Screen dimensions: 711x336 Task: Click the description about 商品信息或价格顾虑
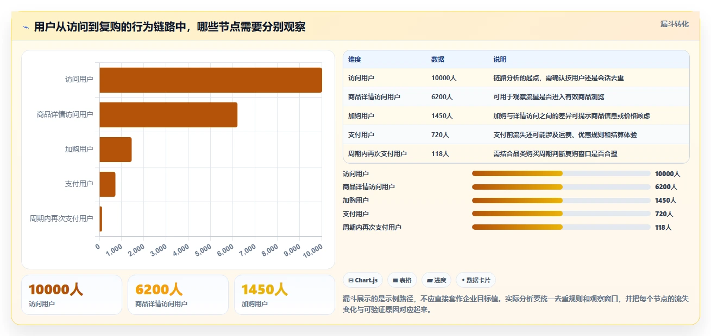571,116
